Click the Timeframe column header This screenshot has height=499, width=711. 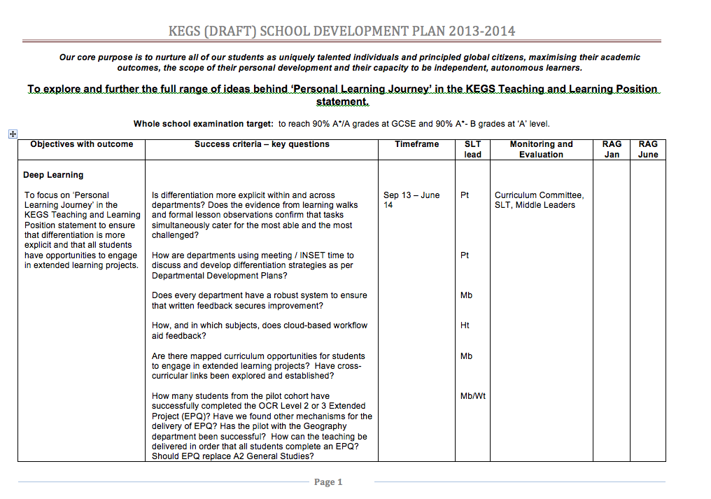click(x=416, y=144)
